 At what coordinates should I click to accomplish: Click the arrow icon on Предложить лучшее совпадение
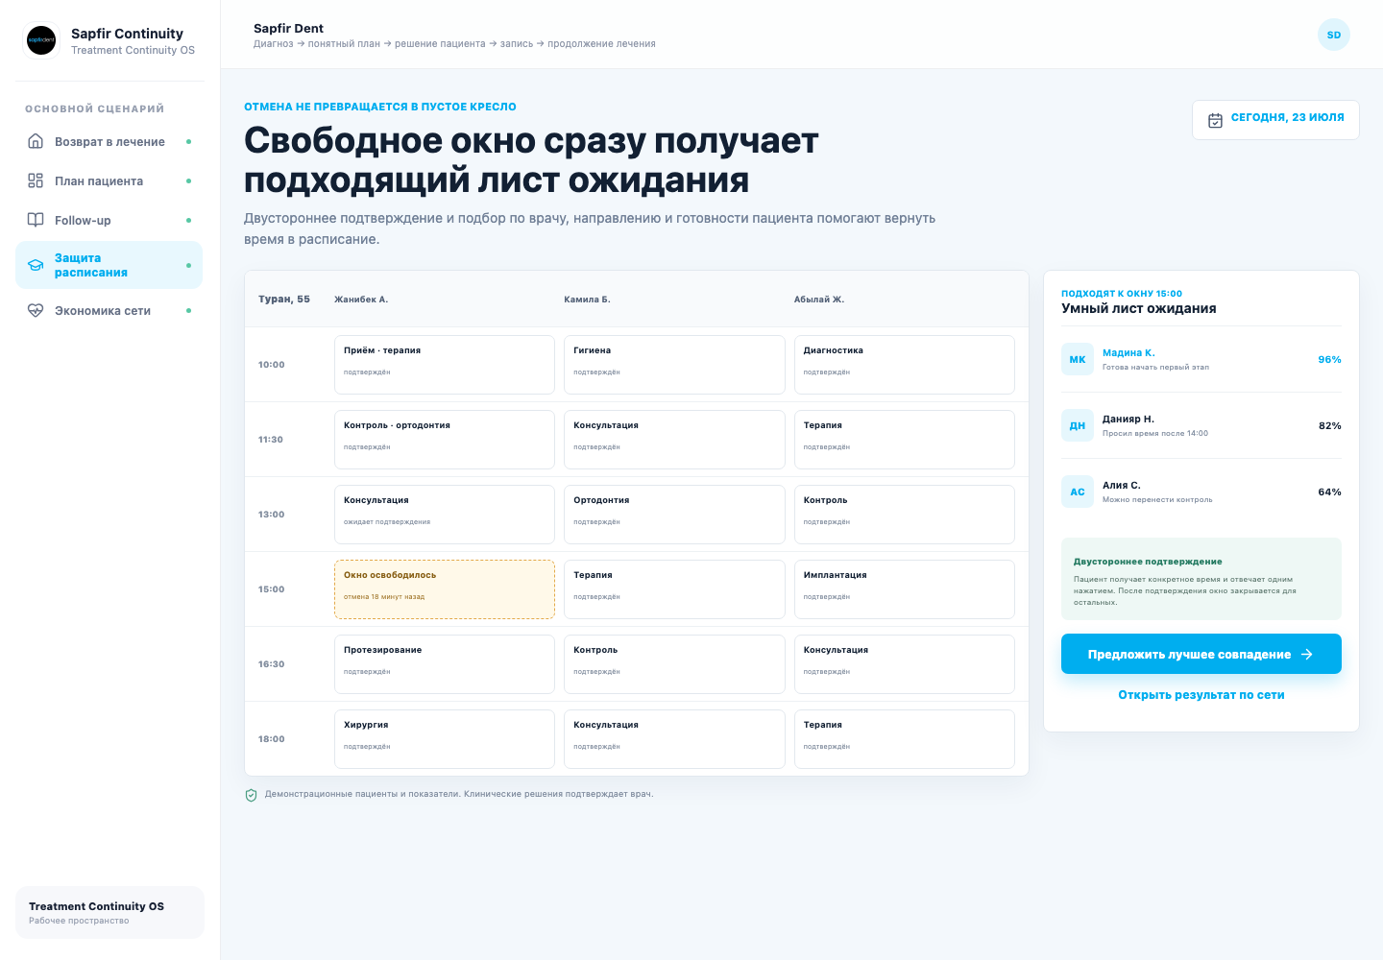click(1307, 654)
